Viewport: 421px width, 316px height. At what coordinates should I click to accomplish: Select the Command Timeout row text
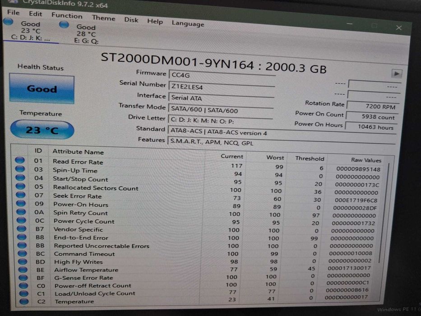[84, 254]
